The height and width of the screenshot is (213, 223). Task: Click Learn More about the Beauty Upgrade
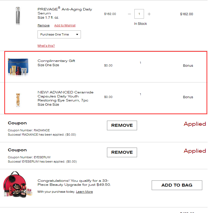pyautogui.click(x=84, y=191)
